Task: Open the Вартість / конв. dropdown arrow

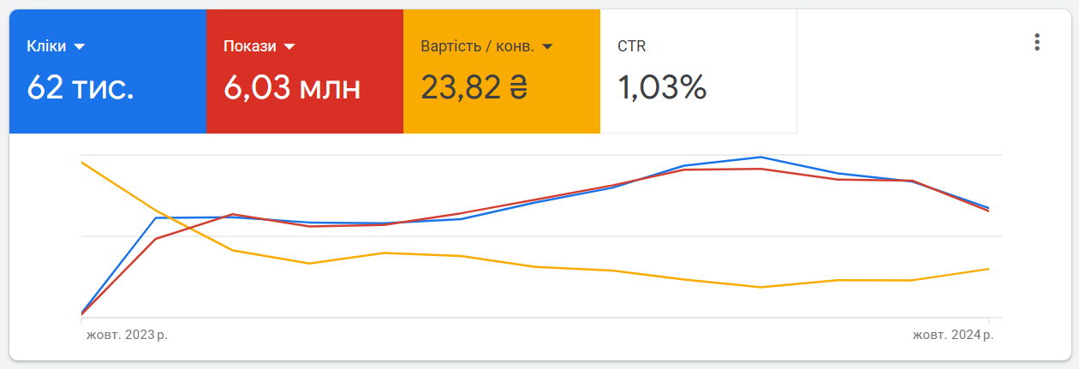Action: 547,46
